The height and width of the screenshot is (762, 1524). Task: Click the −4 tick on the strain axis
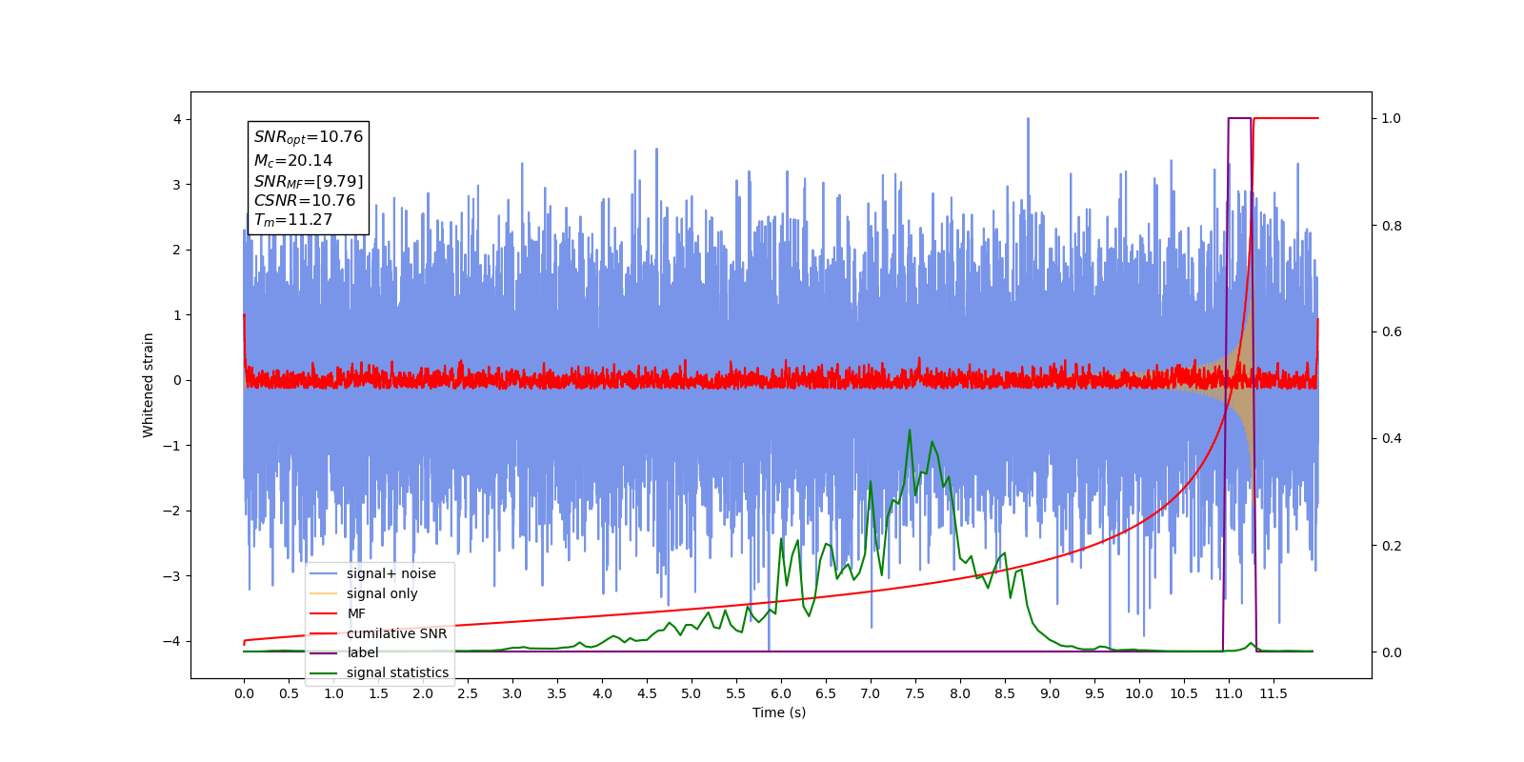(172, 641)
